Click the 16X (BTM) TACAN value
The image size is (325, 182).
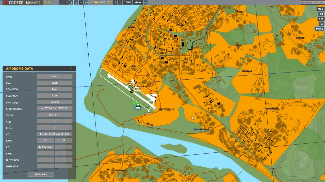55,115
